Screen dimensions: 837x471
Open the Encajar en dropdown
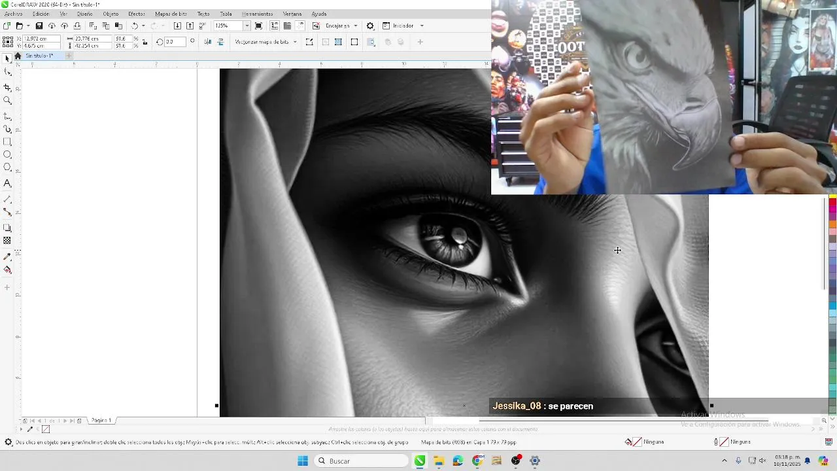[x=356, y=26]
